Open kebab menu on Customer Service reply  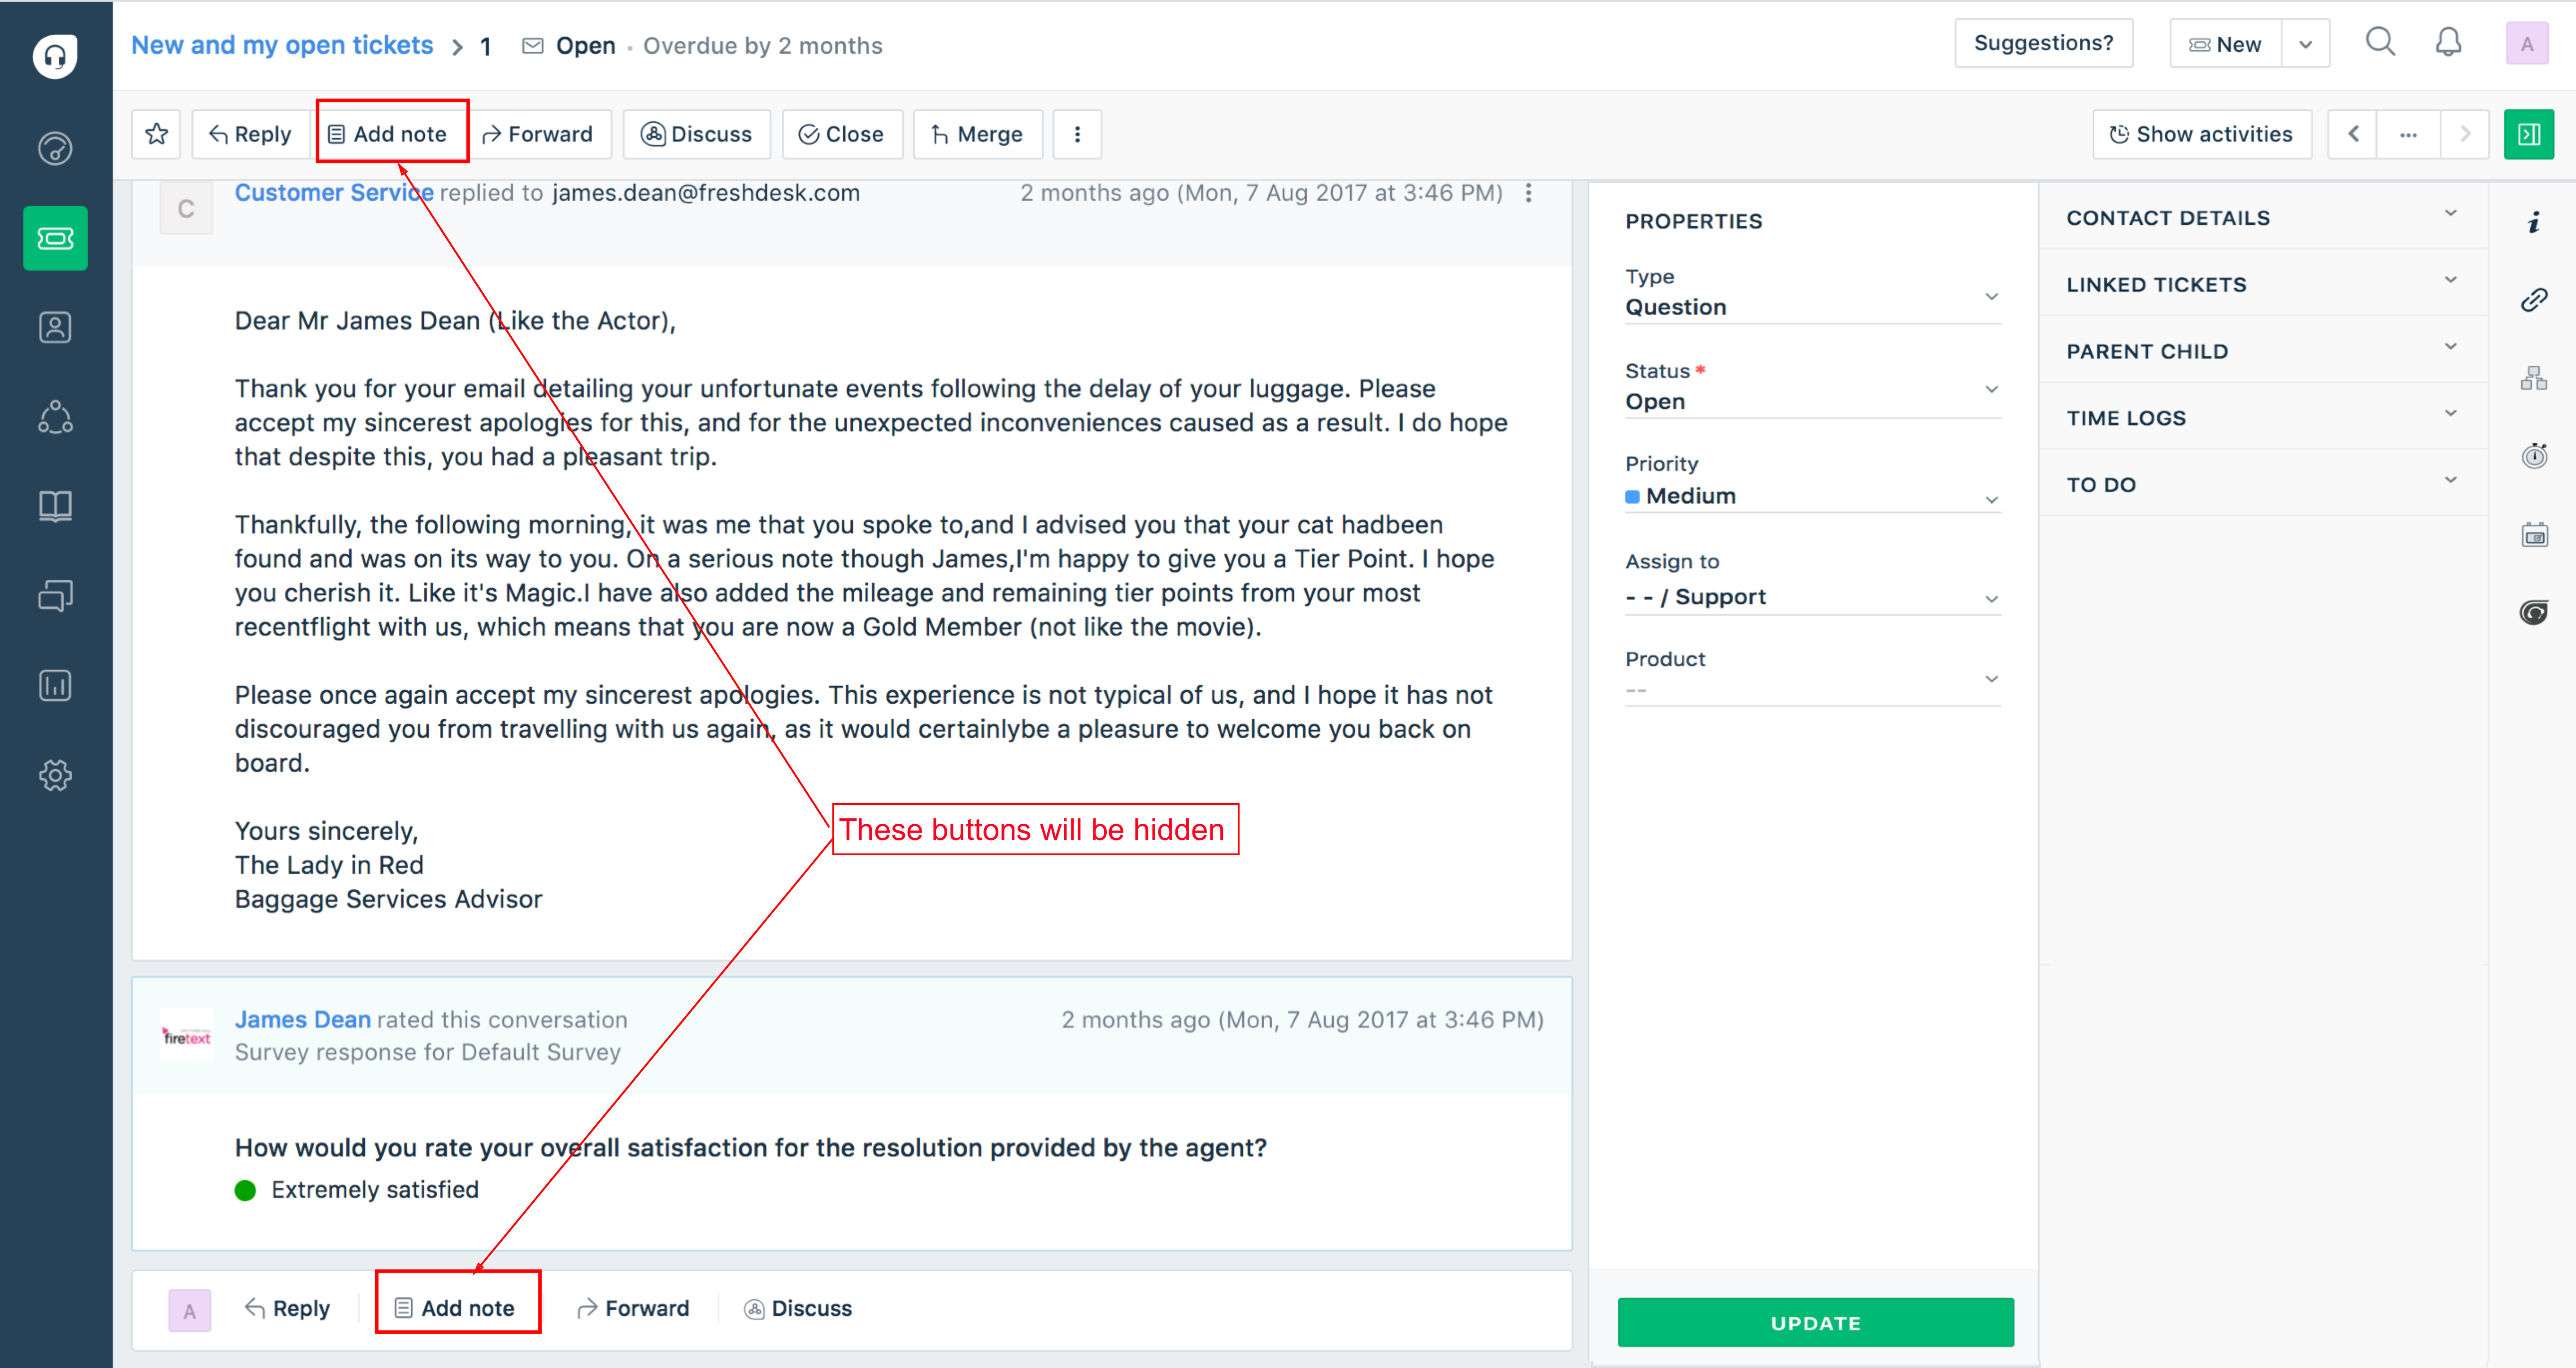(1528, 193)
